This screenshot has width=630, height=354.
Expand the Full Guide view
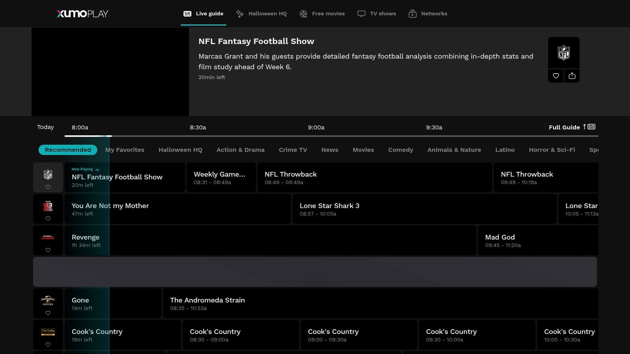(x=572, y=127)
